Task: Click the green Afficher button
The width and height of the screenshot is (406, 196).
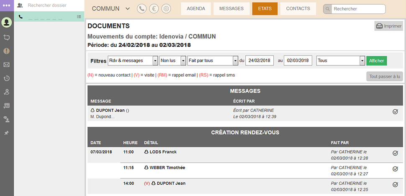Action: point(376,61)
